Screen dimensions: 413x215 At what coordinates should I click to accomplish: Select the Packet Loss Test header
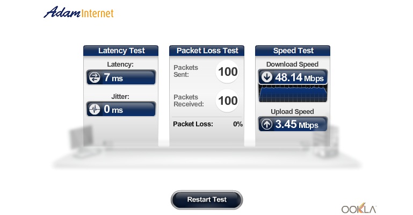coord(207,51)
